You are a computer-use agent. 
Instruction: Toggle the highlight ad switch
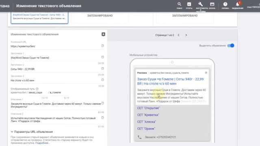click(231, 45)
